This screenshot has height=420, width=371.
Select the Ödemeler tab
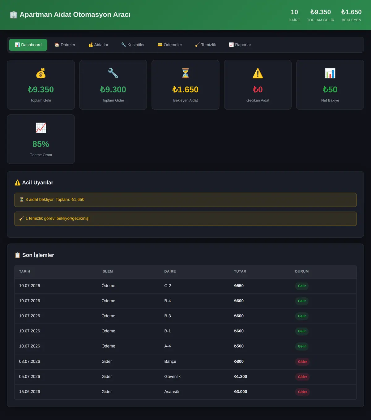point(170,45)
